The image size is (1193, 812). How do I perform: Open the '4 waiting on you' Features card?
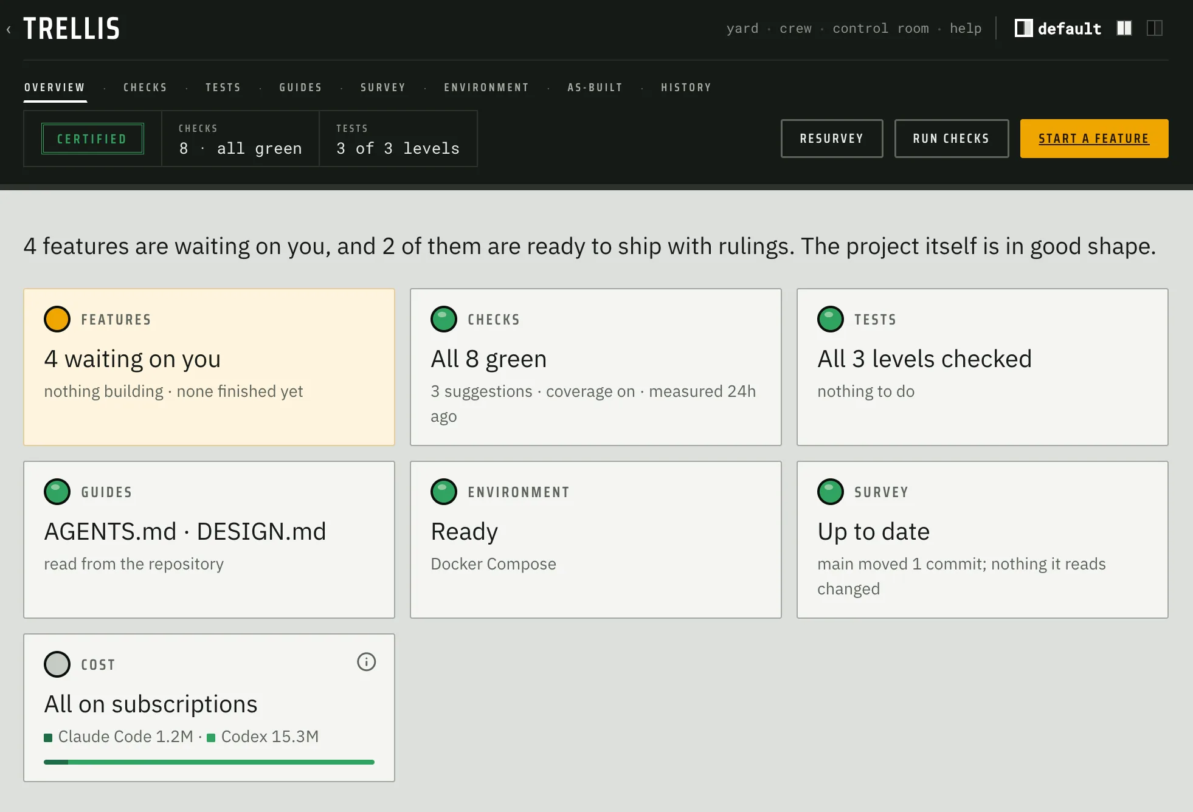209,367
